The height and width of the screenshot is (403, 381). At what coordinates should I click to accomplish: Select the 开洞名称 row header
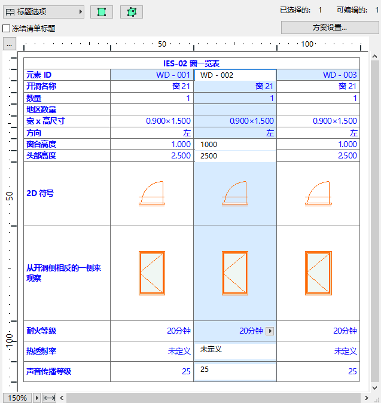pyautogui.click(x=67, y=86)
